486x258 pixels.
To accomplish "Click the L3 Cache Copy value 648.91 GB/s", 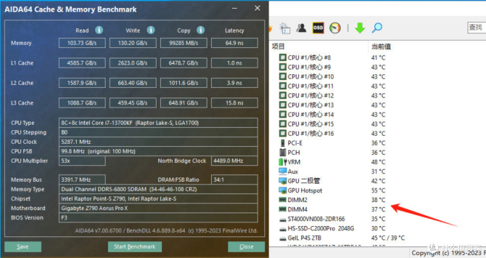I will click(184, 103).
